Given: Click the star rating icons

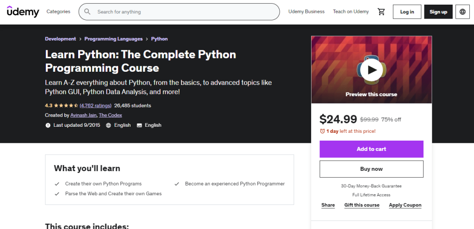Looking at the screenshot, I should [x=67, y=106].
